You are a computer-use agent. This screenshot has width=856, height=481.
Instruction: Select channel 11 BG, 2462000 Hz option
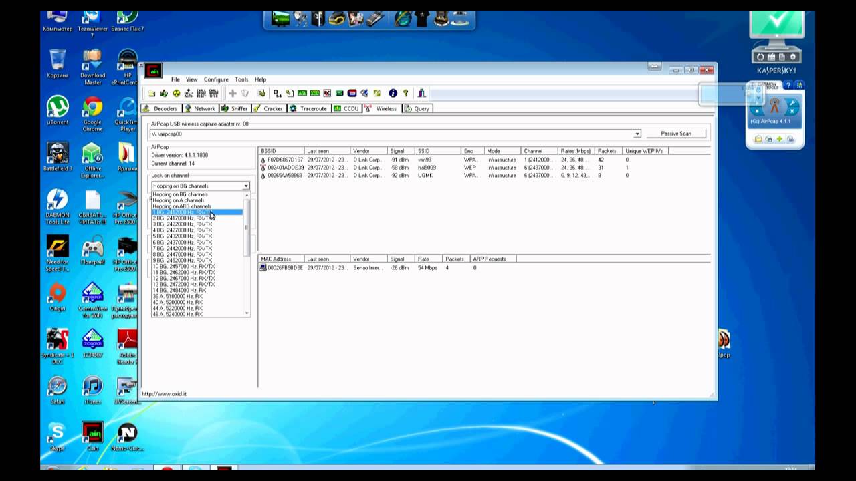tap(197, 273)
